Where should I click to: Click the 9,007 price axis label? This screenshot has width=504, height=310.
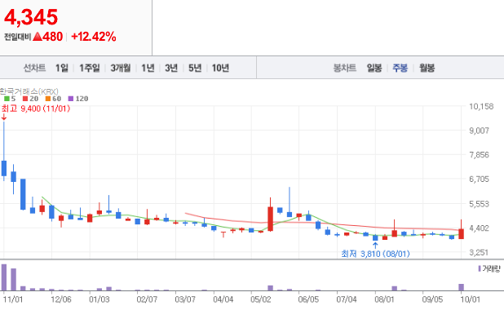[480, 131]
